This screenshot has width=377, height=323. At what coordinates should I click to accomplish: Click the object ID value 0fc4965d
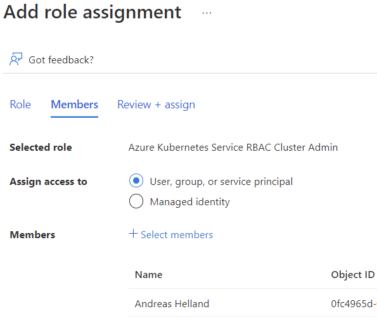tap(354, 304)
